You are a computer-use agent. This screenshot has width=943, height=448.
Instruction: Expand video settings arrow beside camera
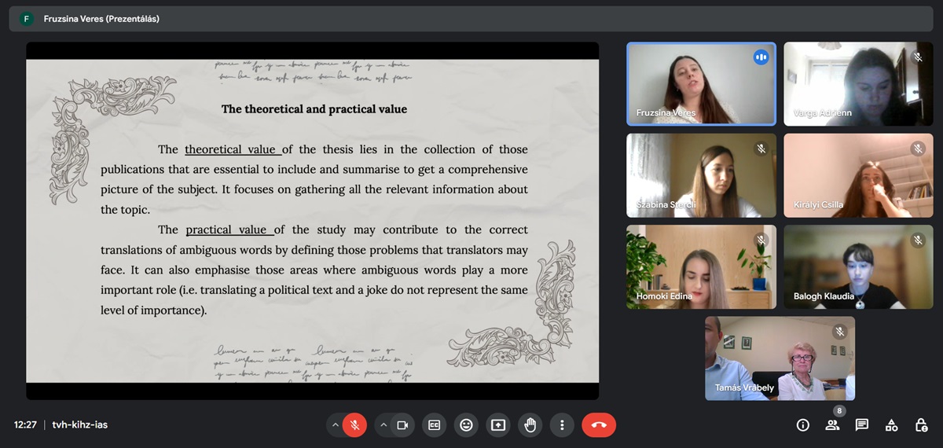click(x=383, y=425)
